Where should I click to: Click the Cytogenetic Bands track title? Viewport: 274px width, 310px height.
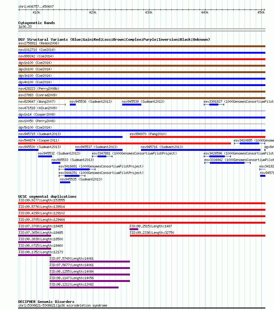(x=37, y=23)
